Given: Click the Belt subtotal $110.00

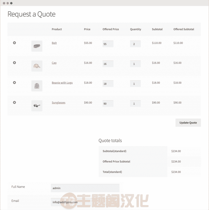Looking at the screenshot, I should click(157, 43).
